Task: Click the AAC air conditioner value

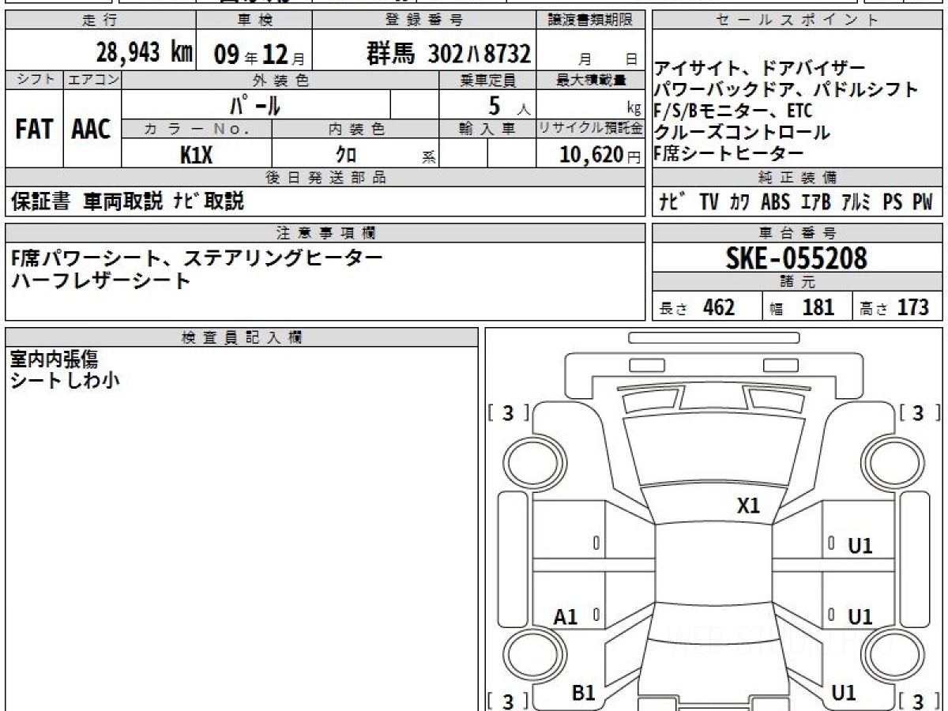Action: point(92,130)
